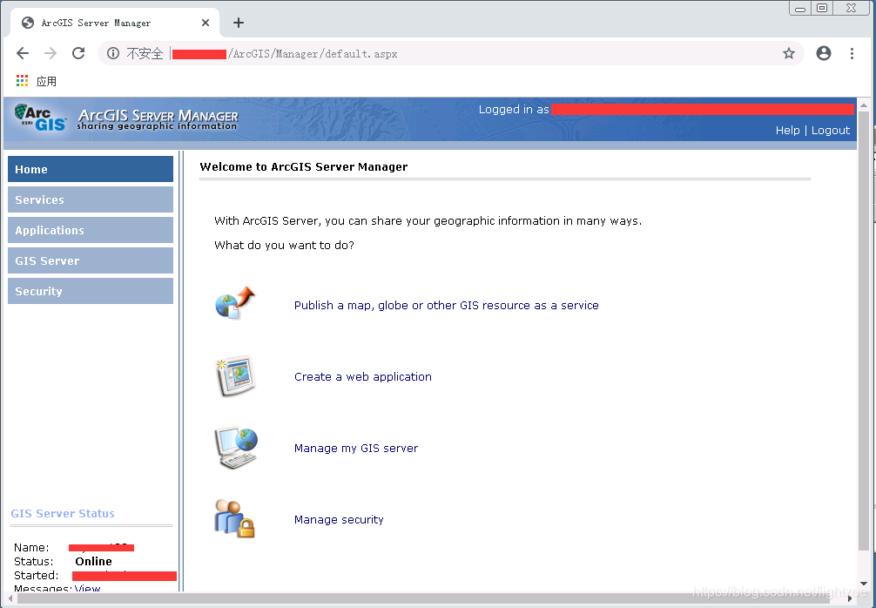The width and height of the screenshot is (876, 608).
Task: Click the vertical scrollbar up arrow
Action: pyautogui.click(x=864, y=105)
